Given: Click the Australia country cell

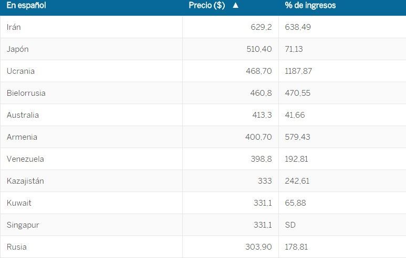Looking at the screenshot, I should [x=23, y=115].
